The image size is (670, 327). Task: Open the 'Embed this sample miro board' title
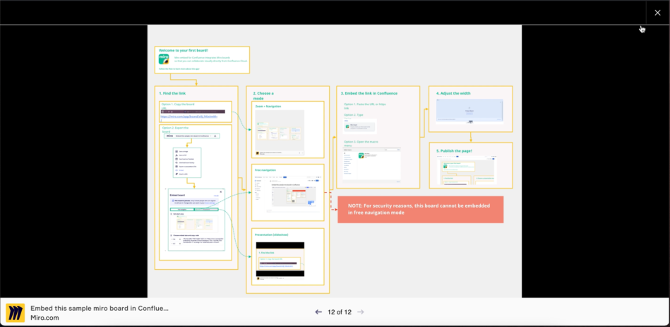pyautogui.click(x=99, y=308)
